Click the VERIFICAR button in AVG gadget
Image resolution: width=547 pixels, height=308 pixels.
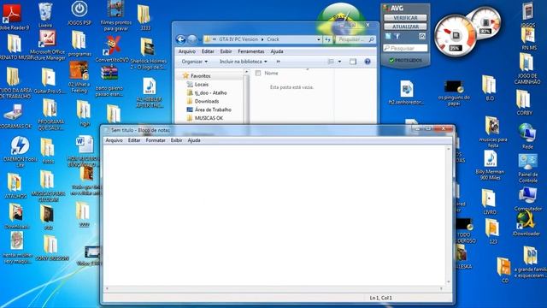coord(405,18)
